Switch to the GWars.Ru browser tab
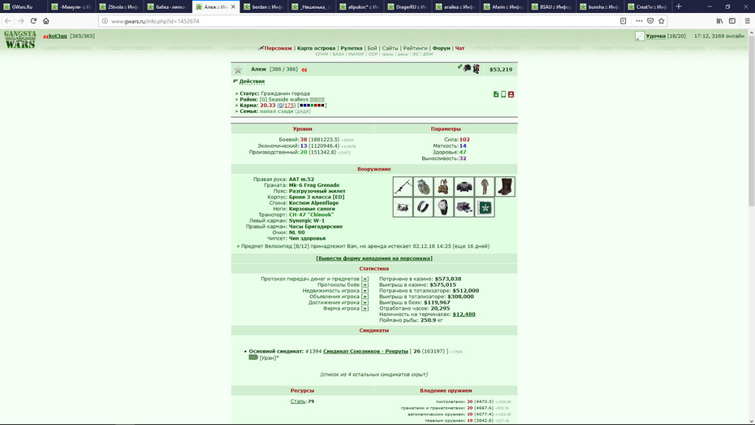This screenshot has height=425, width=755. pos(24,7)
